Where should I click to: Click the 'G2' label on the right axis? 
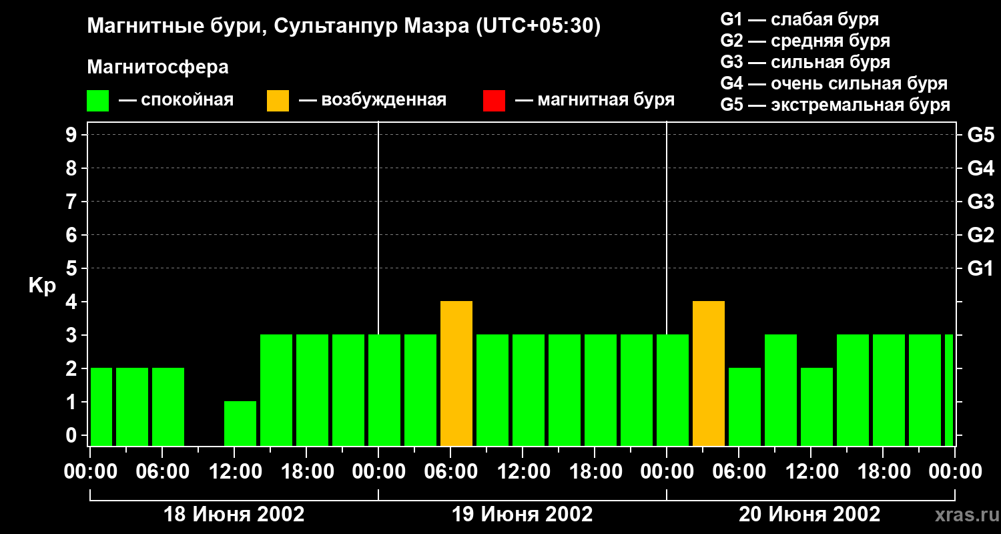(980, 236)
